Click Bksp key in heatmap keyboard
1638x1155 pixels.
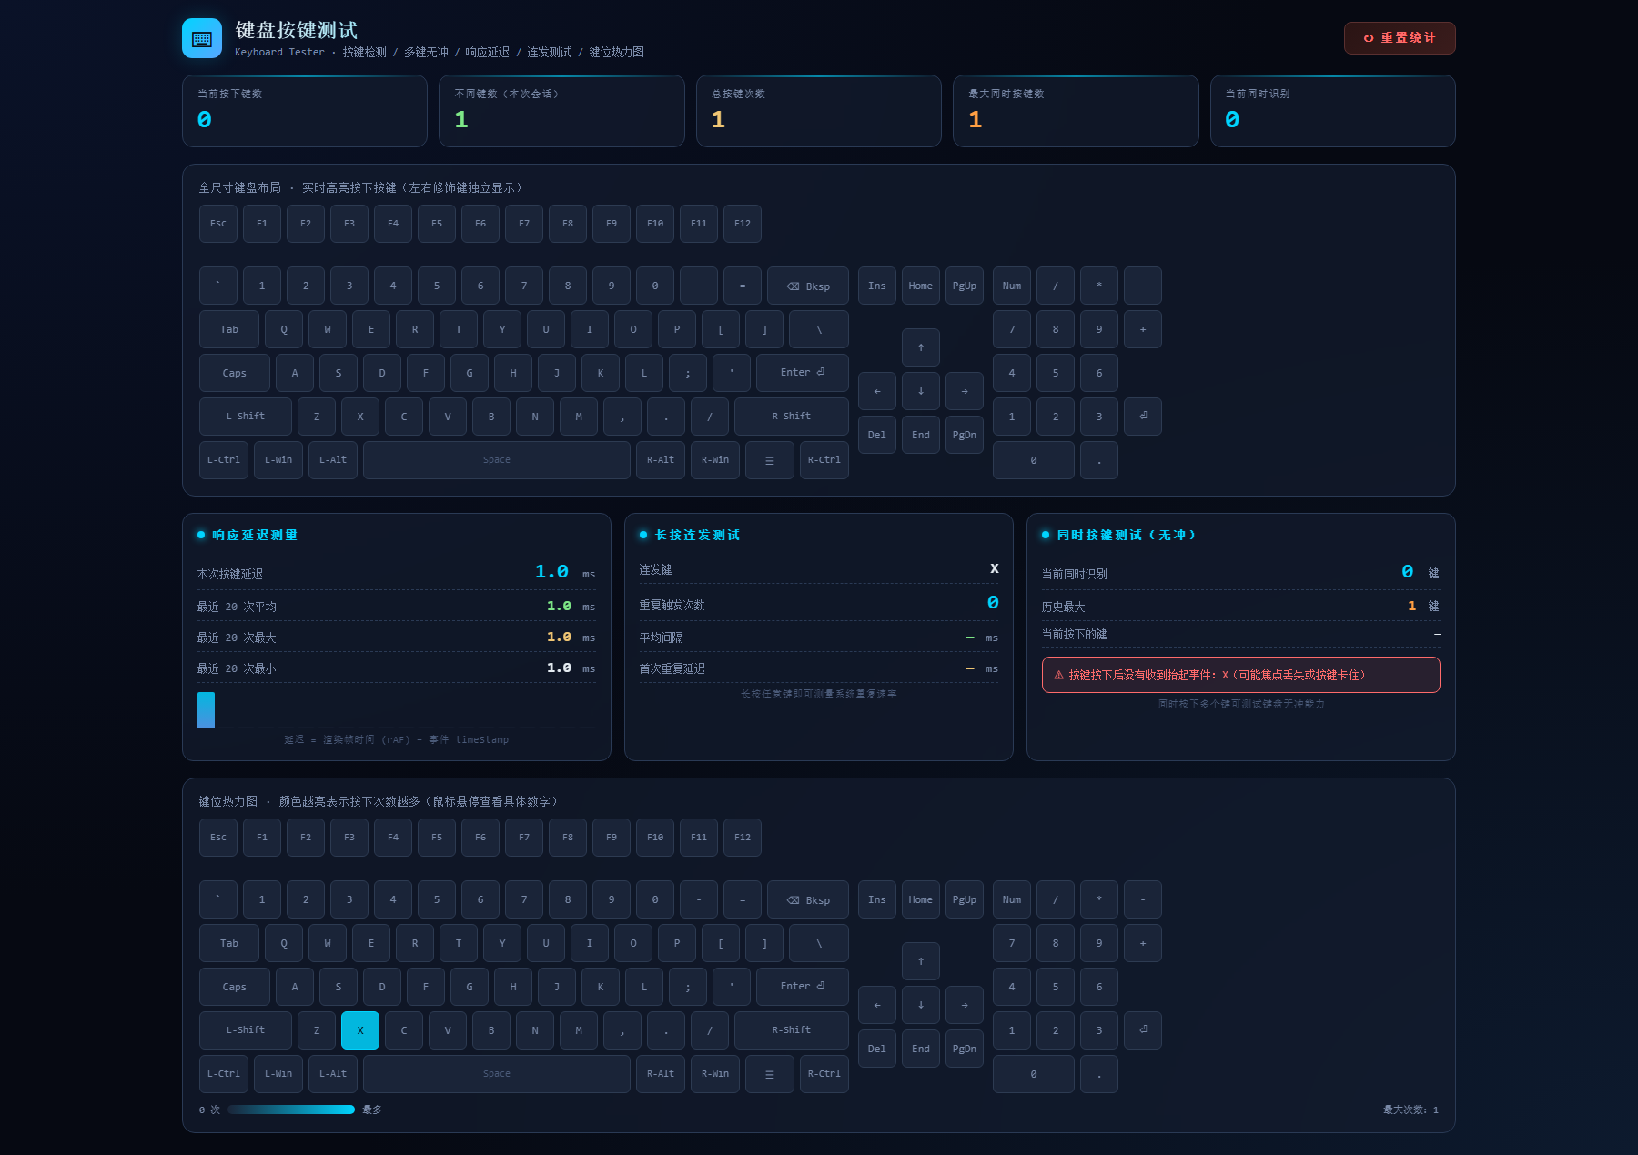click(x=808, y=899)
